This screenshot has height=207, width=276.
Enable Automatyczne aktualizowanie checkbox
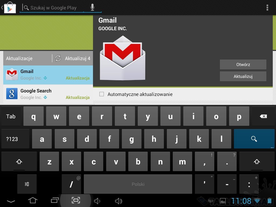click(102, 94)
